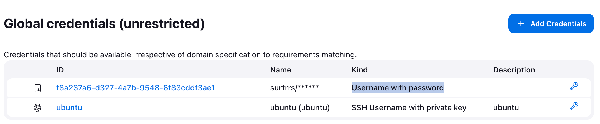Click the ubuntu description cell text
The height and width of the screenshot is (124, 600).
(x=506, y=108)
